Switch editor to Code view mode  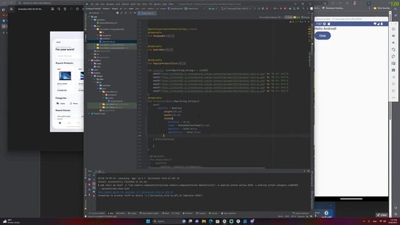point(288,17)
